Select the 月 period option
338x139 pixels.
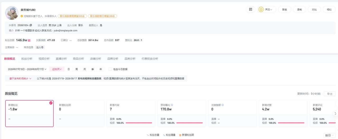click(84, 69)
